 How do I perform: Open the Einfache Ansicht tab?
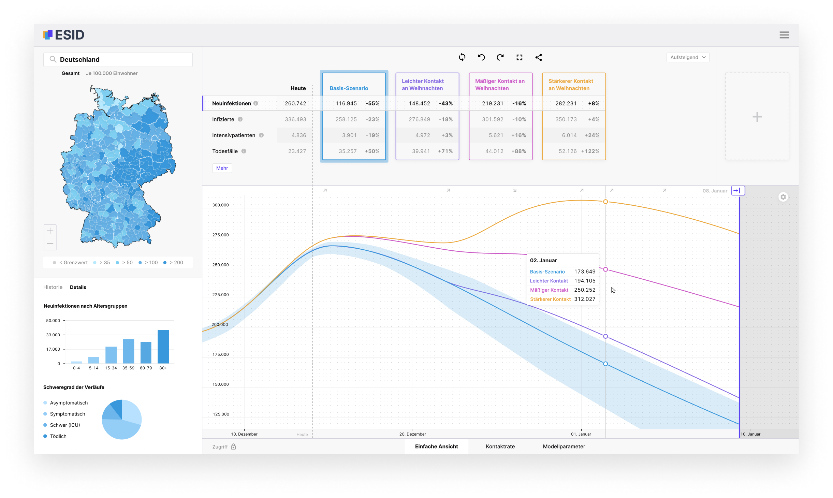[x=437, y=446]
